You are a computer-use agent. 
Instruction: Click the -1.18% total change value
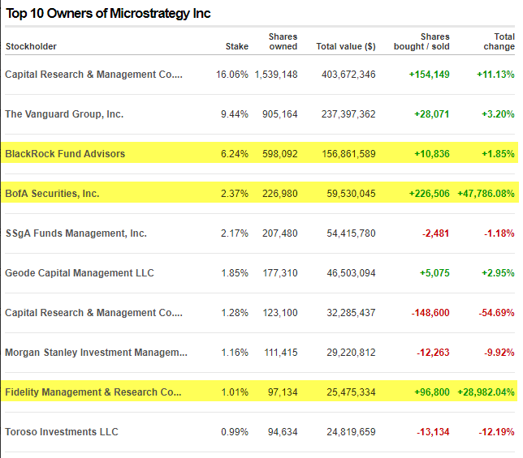pos(499,233)
